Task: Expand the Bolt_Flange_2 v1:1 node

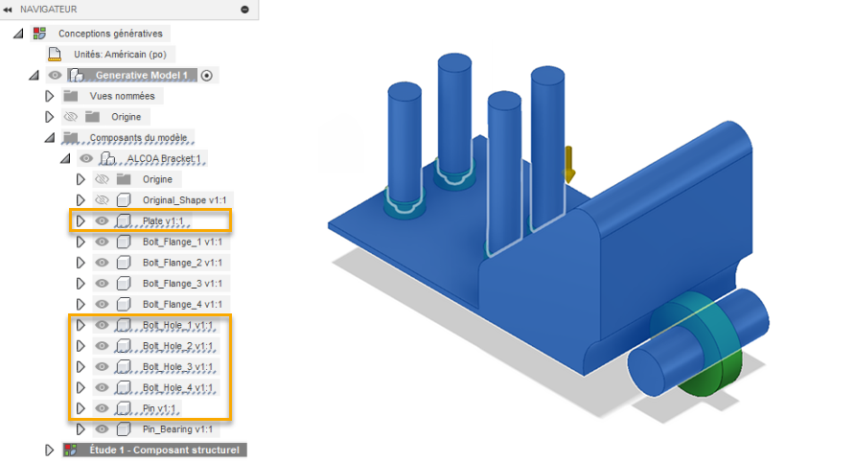Action: coord(81,263)
